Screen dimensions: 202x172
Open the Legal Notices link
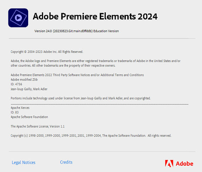(24, 162)
